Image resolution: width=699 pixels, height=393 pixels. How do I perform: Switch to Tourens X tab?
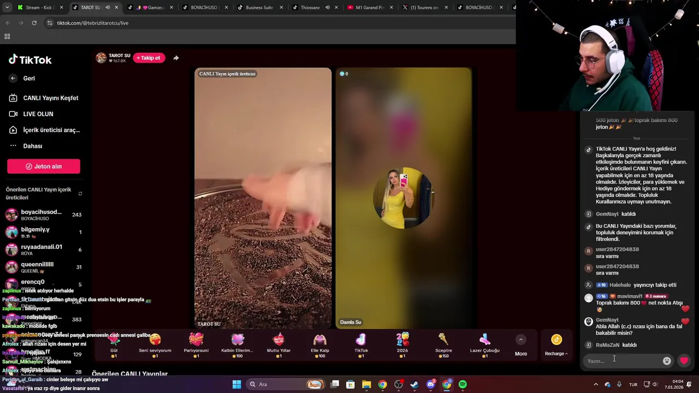[x=424, y=8]
